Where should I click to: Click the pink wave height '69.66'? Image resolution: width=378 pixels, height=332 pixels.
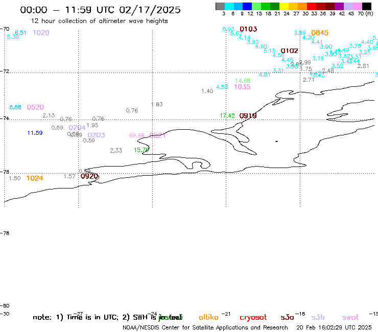pos(137,135)
